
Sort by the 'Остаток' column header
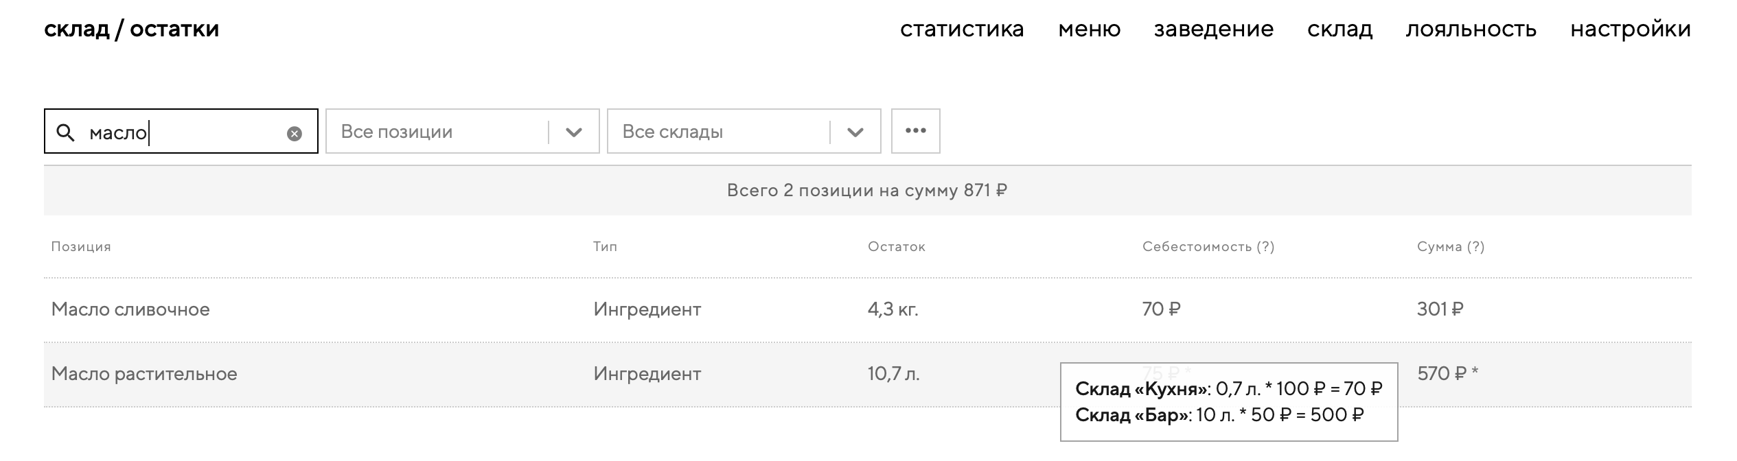click(x=896, y=247)
